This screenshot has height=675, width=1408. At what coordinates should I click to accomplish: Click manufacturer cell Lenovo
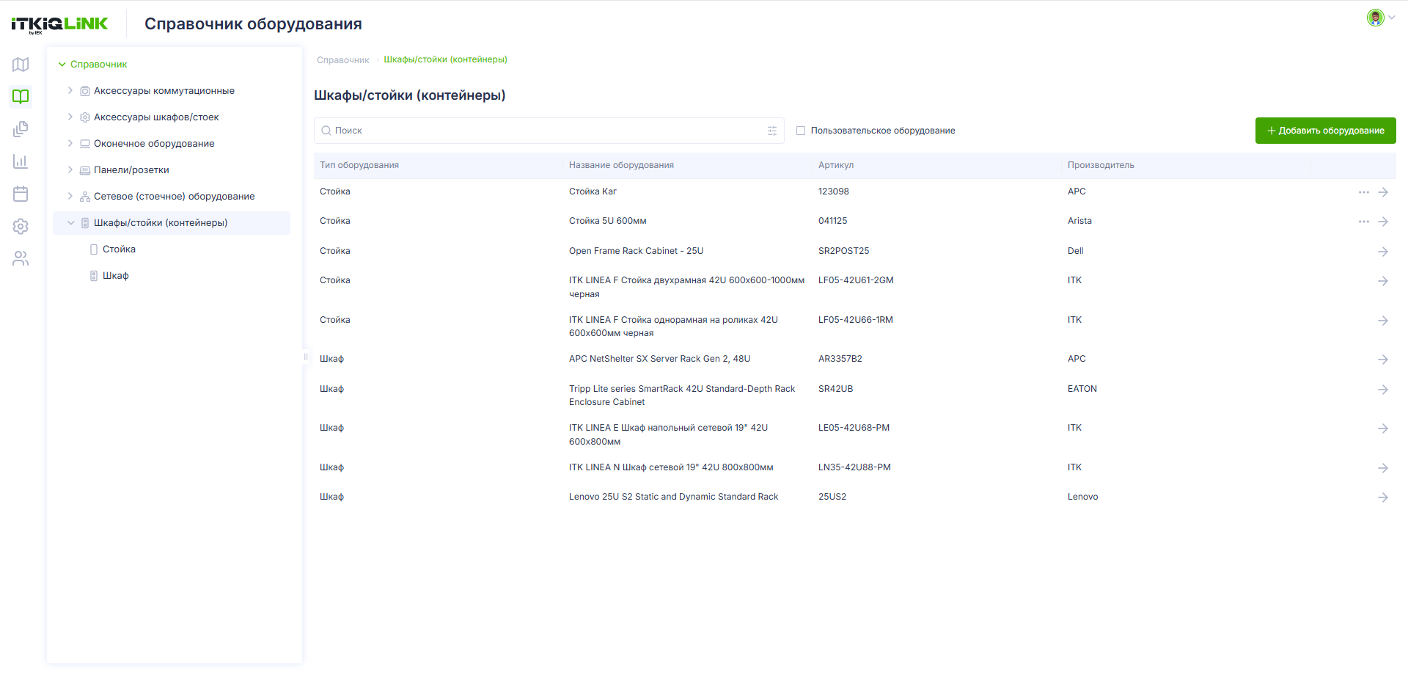coord(1082,497)
